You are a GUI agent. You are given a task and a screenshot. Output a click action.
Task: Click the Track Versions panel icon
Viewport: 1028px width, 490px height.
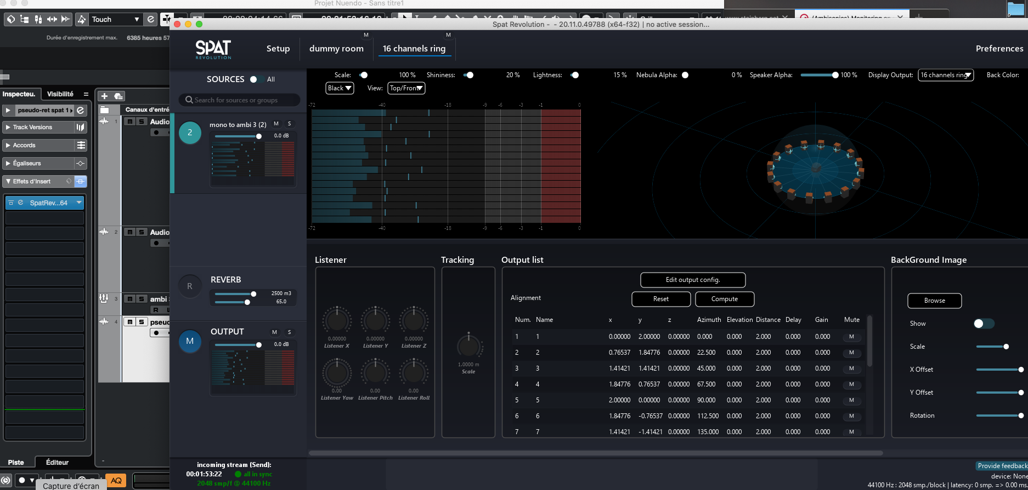81,127
